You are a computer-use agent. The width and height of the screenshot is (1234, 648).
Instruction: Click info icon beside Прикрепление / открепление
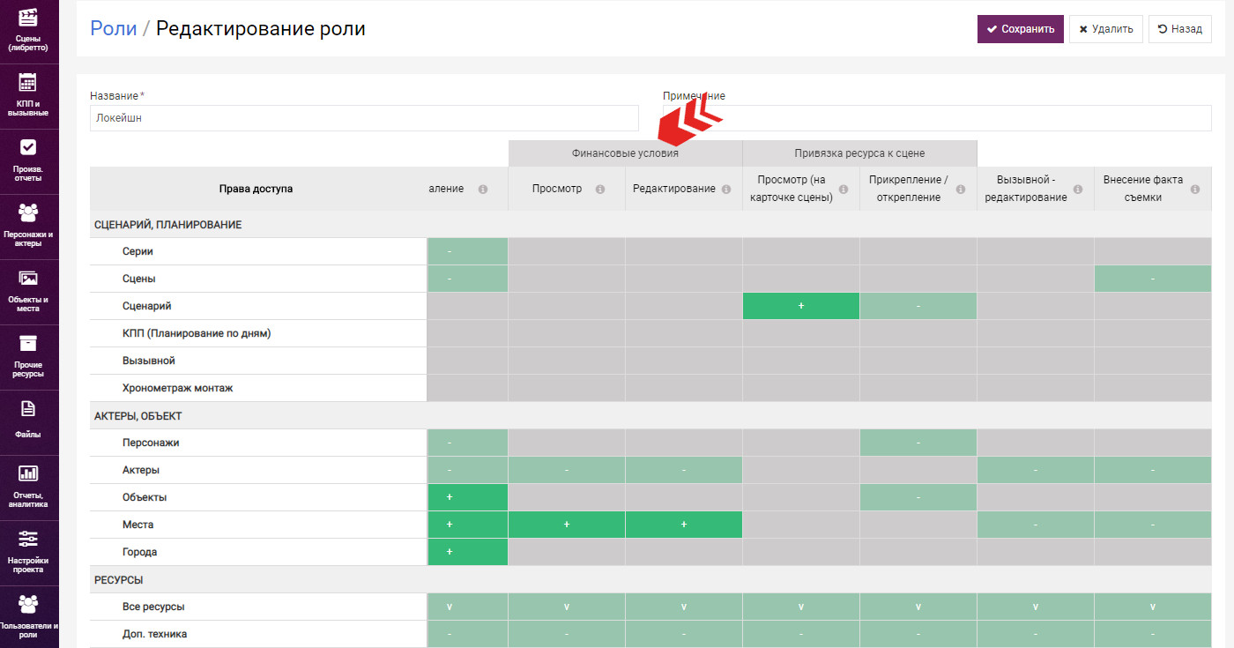(961, 190)
